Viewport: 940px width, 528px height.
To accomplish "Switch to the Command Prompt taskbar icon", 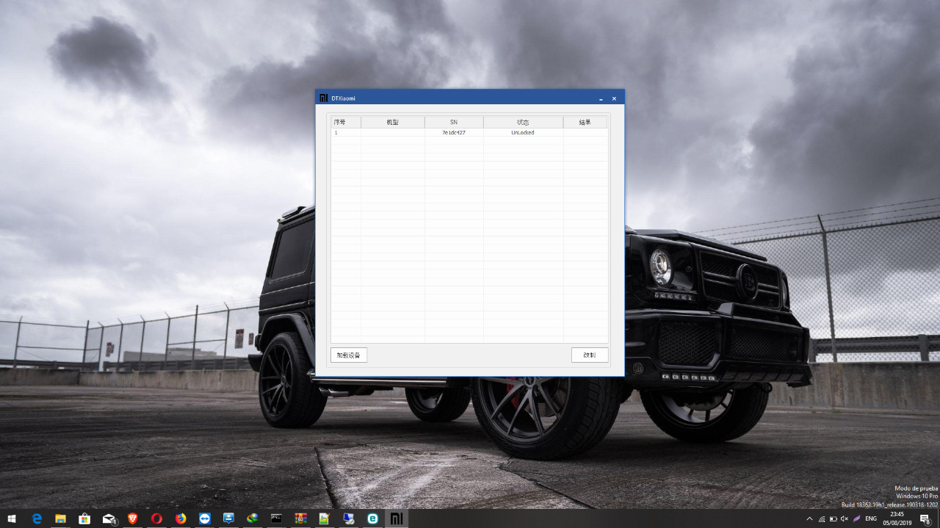I will tap(276, 518).
